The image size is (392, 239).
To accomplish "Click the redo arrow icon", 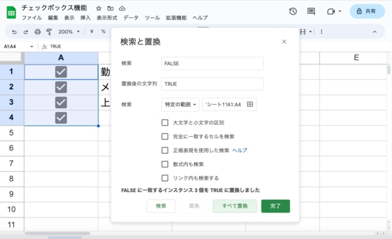I will click(x=25, y=32).
